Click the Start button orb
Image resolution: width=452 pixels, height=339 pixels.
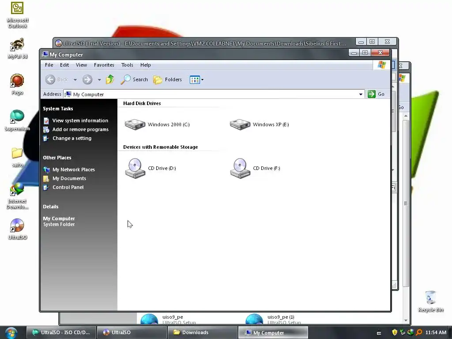point(11,333)
